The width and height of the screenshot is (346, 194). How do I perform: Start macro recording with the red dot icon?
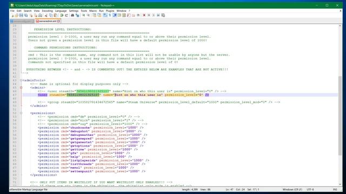coord(144,16)
